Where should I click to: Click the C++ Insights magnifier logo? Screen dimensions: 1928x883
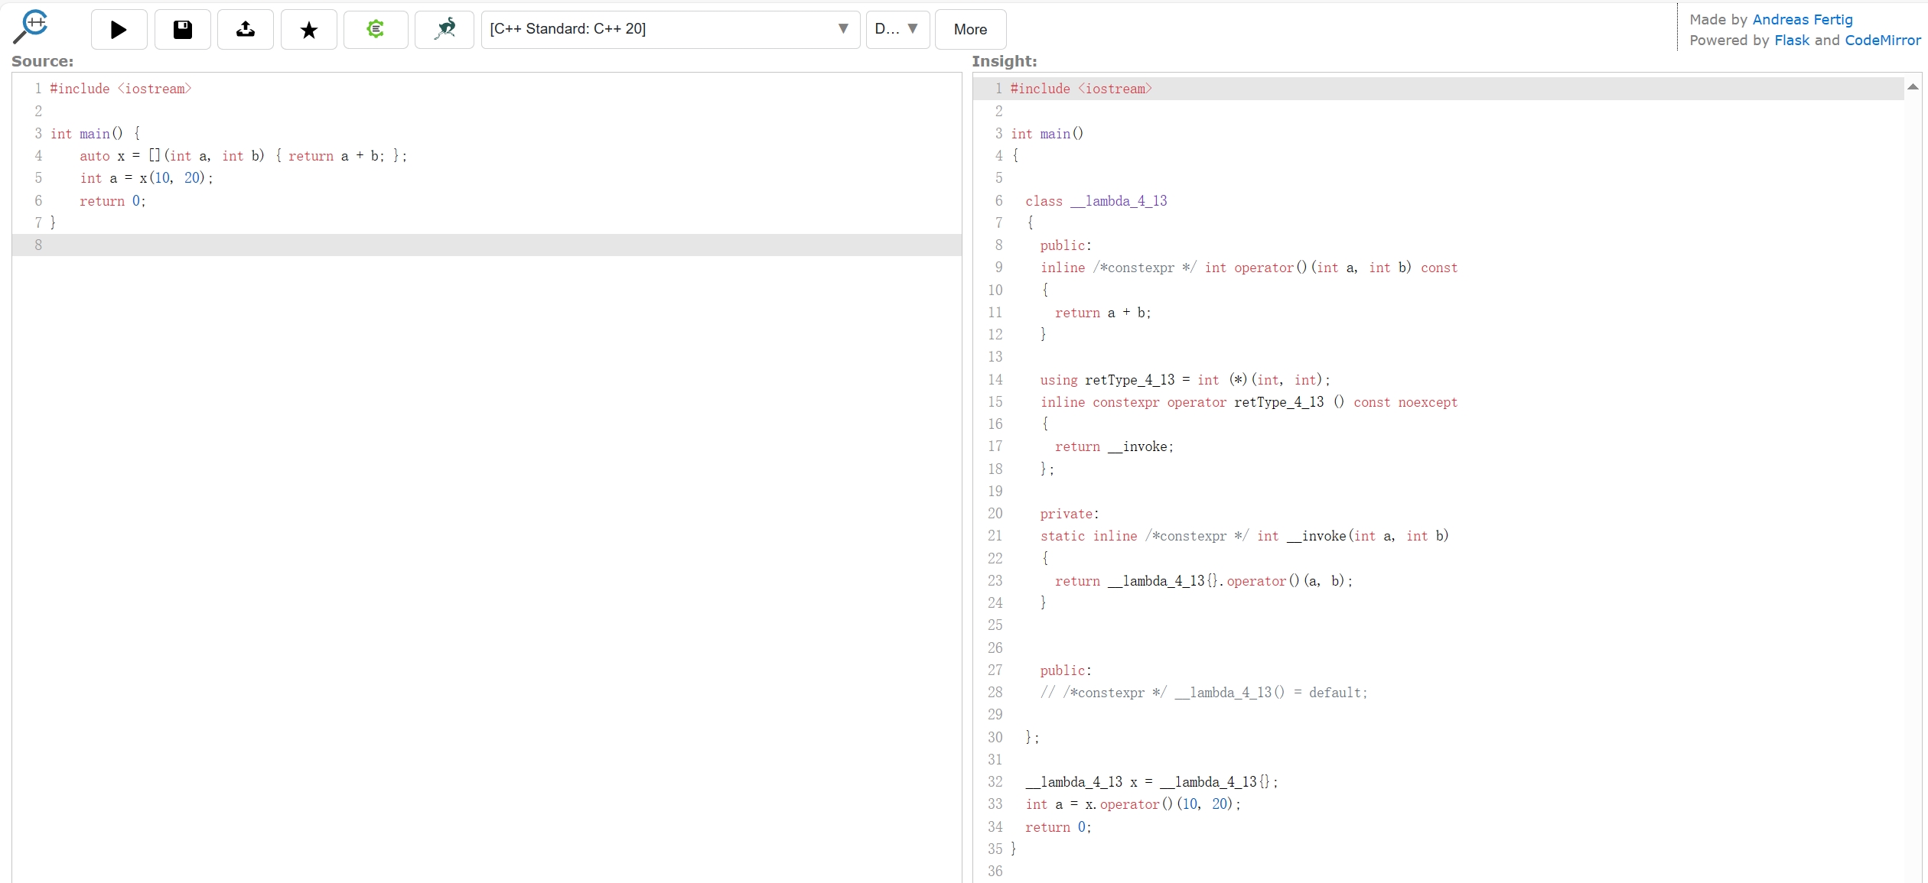coord(32,27)
